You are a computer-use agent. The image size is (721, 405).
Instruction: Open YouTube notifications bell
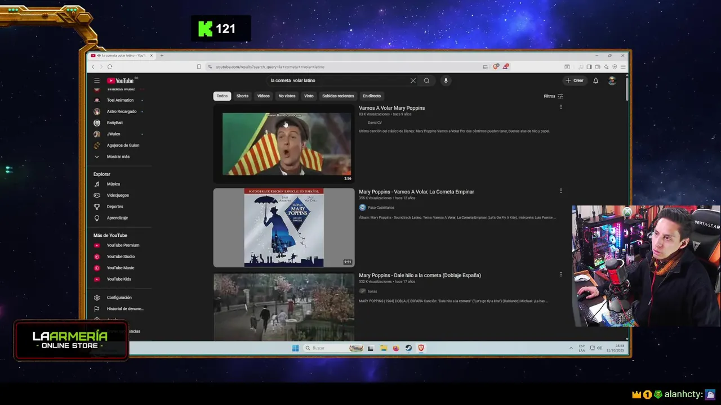coord(595,80)
